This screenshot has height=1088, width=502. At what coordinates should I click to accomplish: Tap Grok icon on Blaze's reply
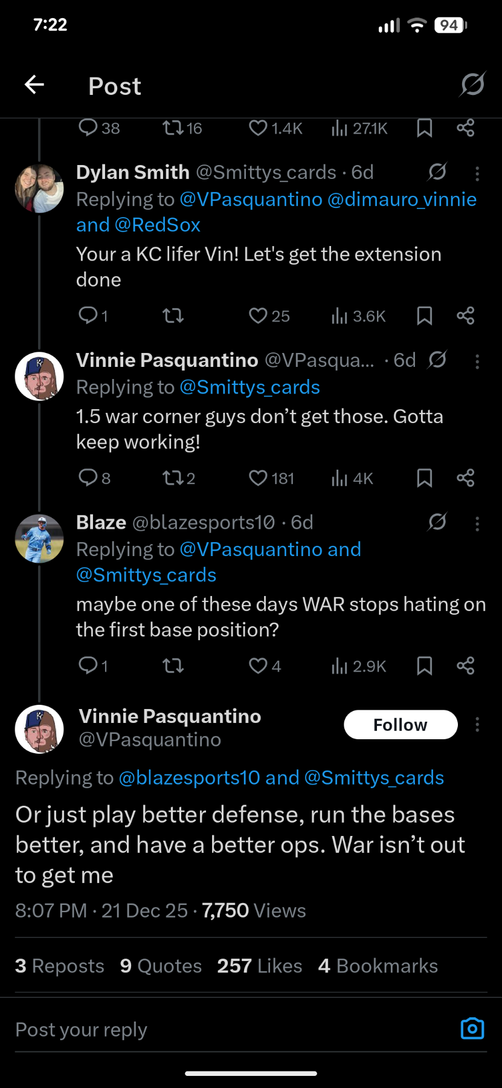[437, 522]
